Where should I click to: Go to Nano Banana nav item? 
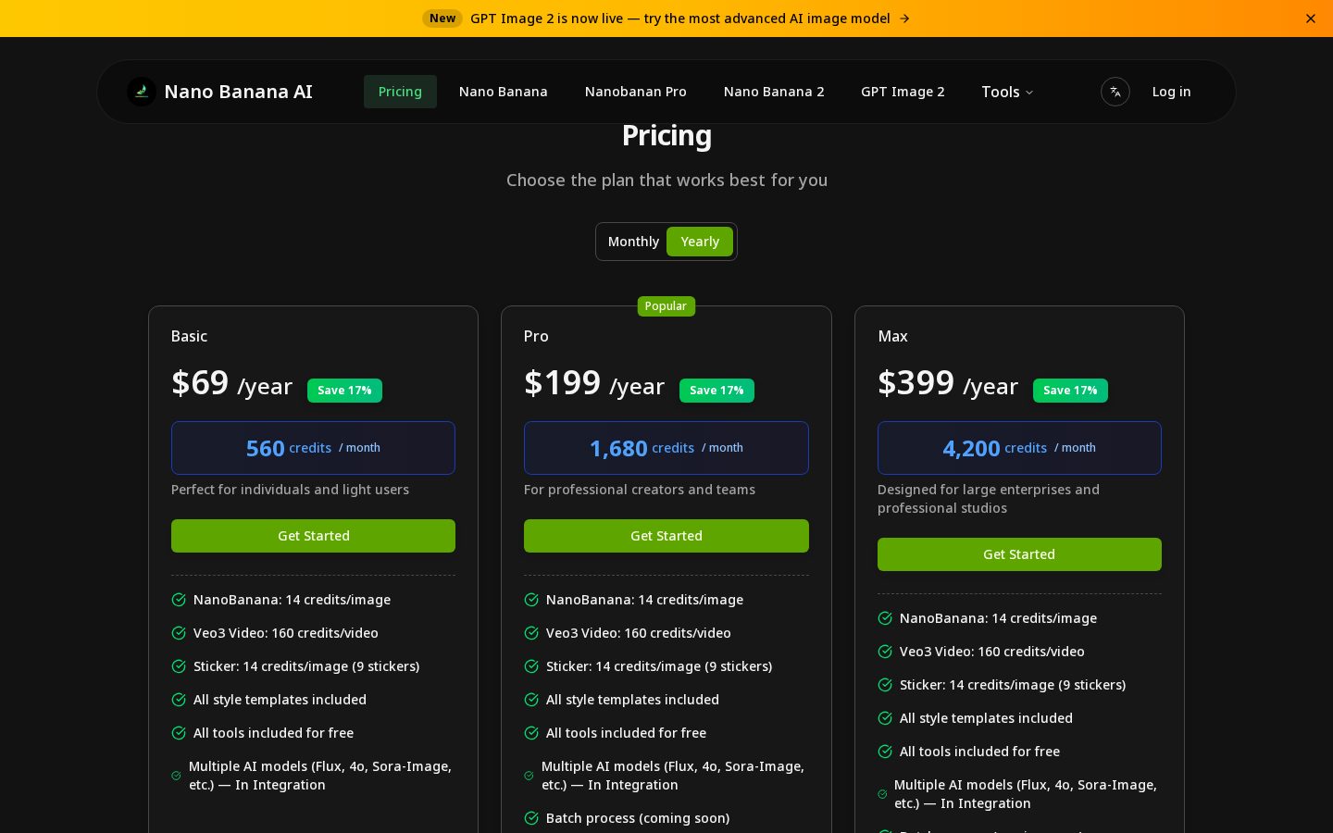tap(504, 92)
